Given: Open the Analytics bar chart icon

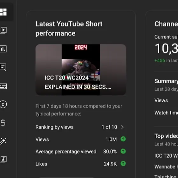Looking at the screenshot, I should pos(3,49).
